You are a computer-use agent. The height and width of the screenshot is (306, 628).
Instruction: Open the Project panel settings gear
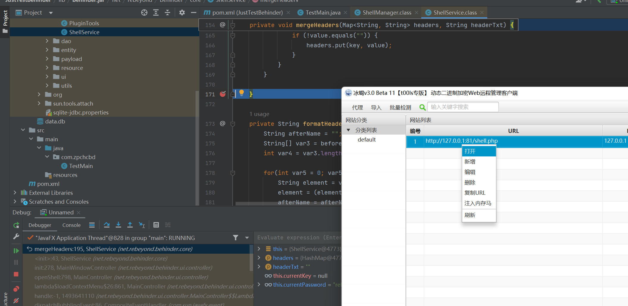(x=182, y=12)
